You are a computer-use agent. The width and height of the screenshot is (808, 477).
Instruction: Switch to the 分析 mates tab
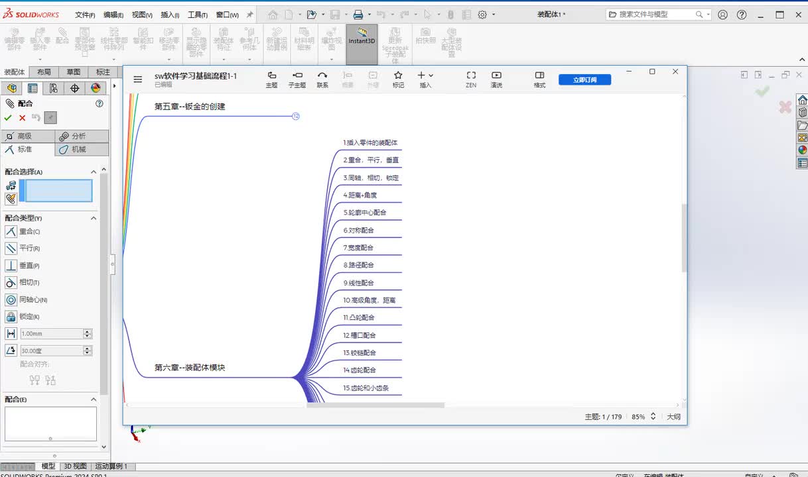pos(82,136)
